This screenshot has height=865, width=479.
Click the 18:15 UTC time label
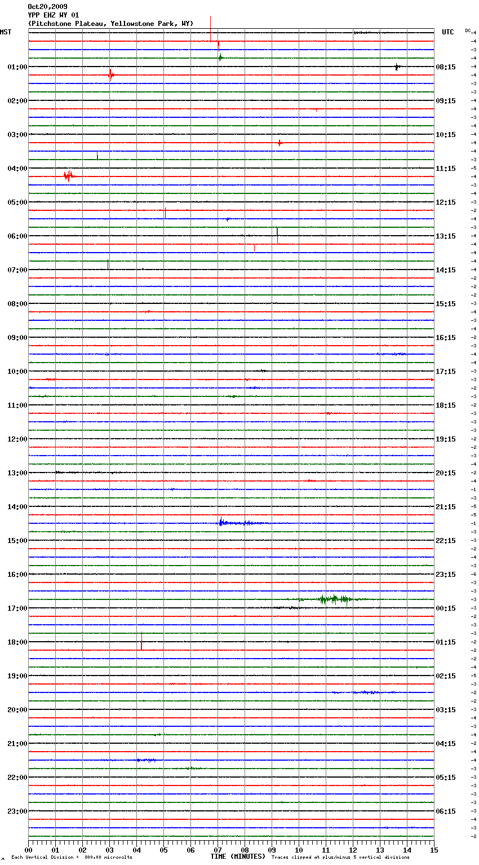pos(446,405)
